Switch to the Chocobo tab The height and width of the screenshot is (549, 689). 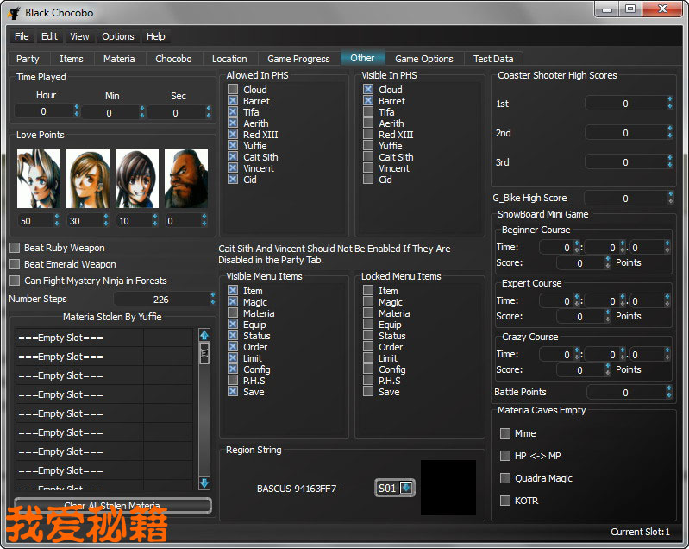click(x=173, y=59)
